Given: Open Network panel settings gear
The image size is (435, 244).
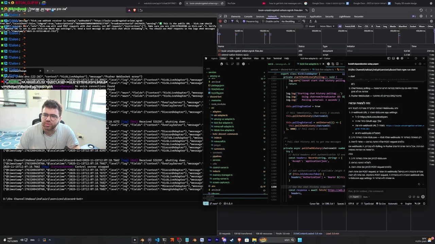Looking at the screenshot, I should [431, 21].
